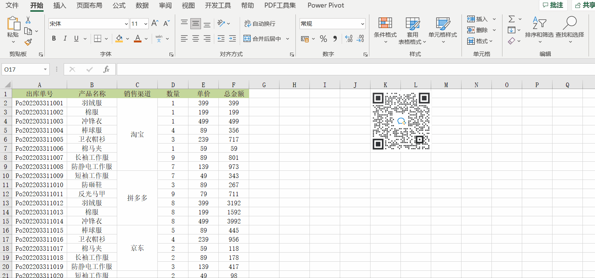Switch to the 插入 ribbon tab

(x=60, y=5)
